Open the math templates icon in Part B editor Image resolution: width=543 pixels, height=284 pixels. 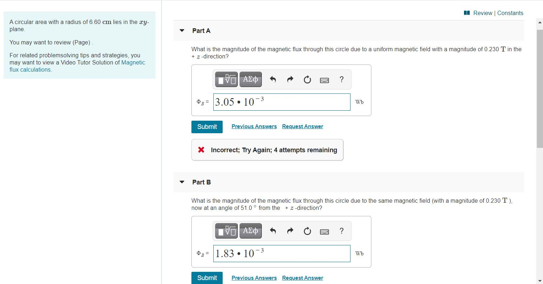(x=226, y=231)
